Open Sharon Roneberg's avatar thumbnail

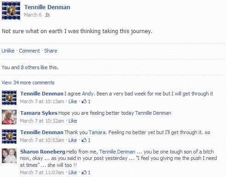click(9, 156)
